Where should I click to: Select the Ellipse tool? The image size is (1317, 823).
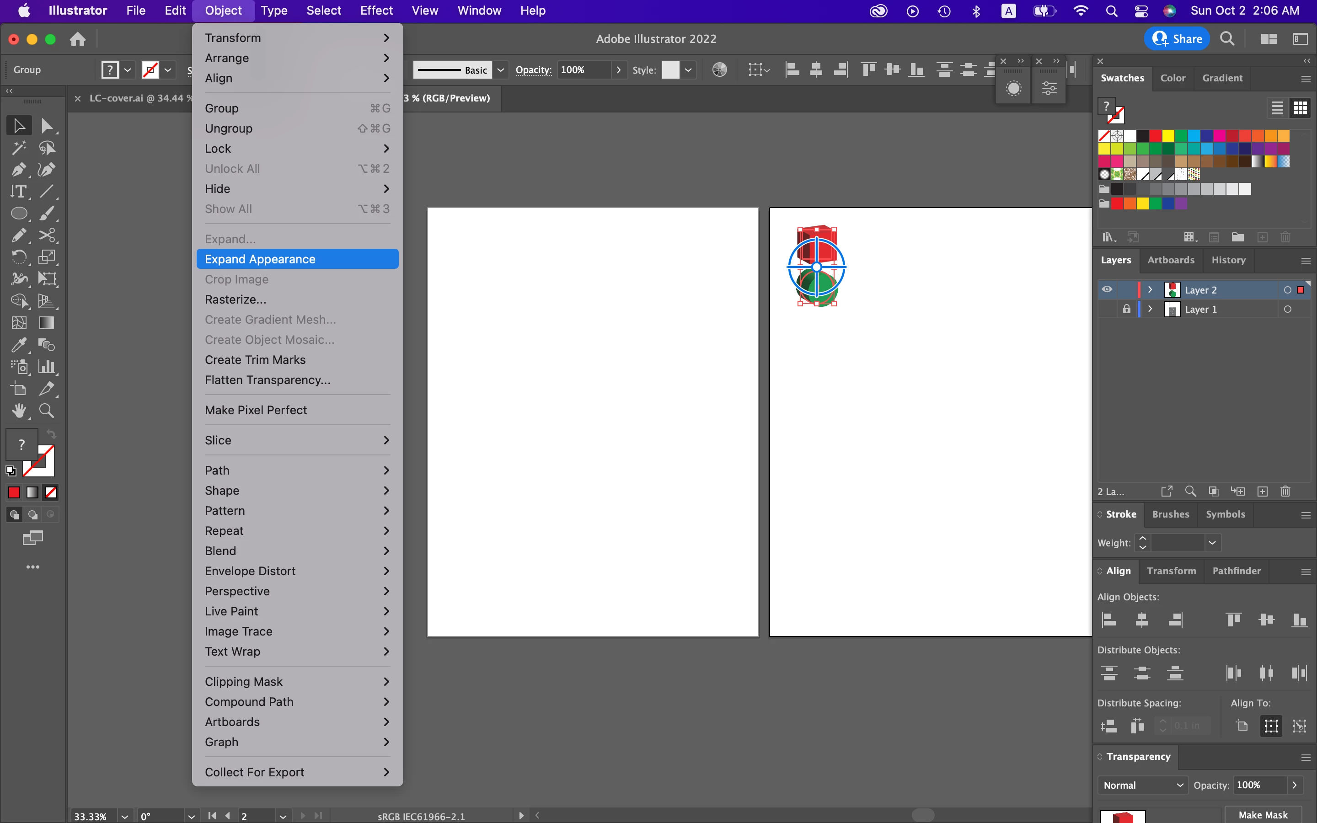pyautogui.click(x=18, y=214)
